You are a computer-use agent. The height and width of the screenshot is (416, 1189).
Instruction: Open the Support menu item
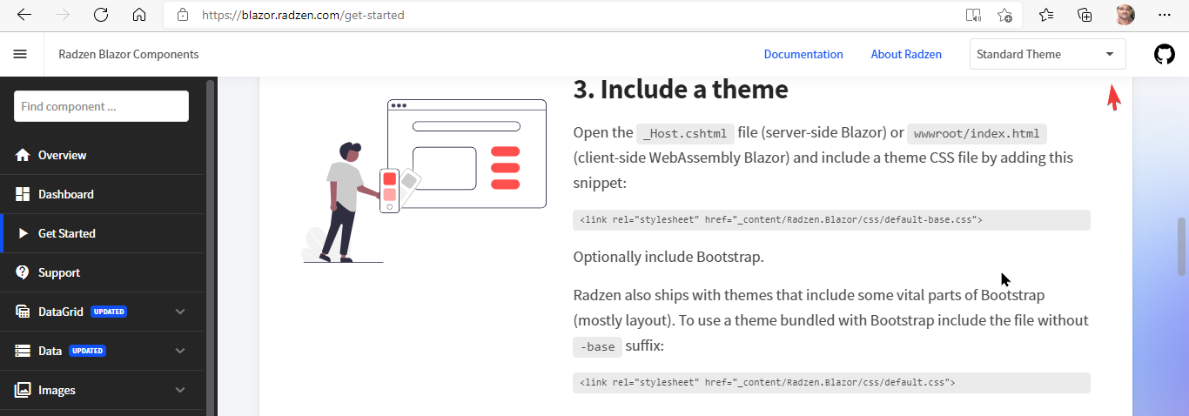(102, 272)
